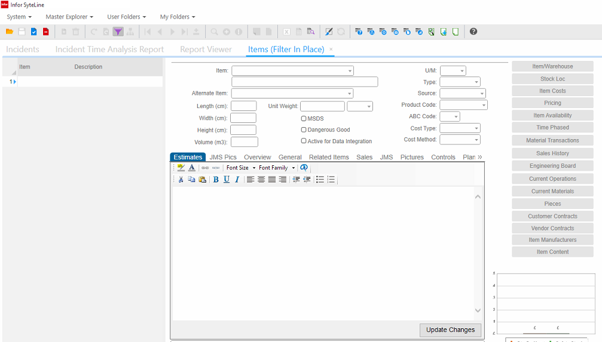Click the Filter In Place funnel icon
602x342 pixels.
click(118, 32)
